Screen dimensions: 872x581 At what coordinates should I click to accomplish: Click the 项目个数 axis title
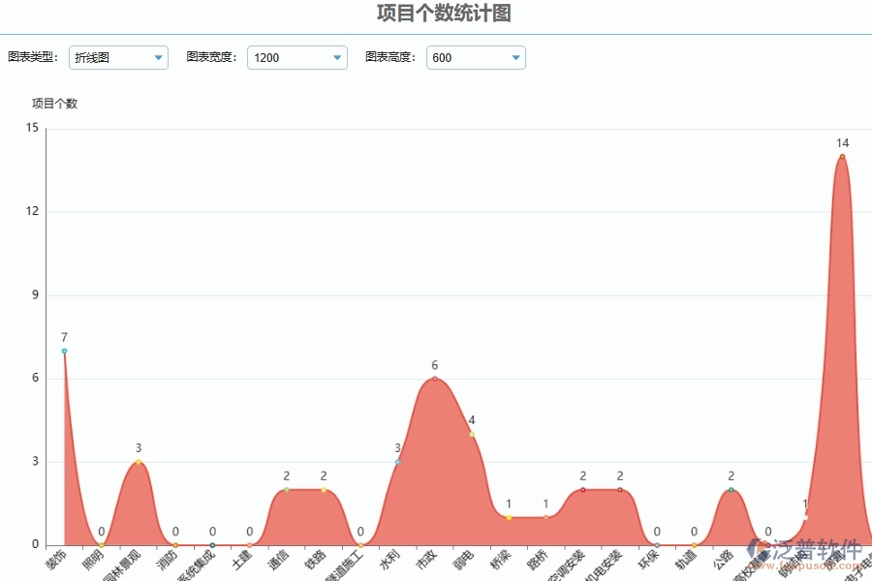[x=55, y=102]
